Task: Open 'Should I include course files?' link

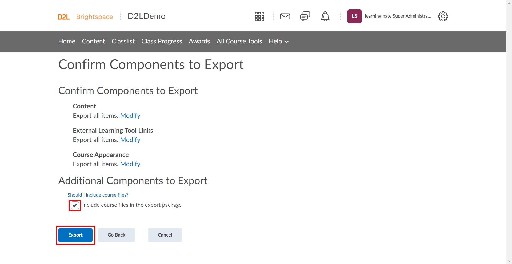Action: pyautogui.click(x=98, y=195)
